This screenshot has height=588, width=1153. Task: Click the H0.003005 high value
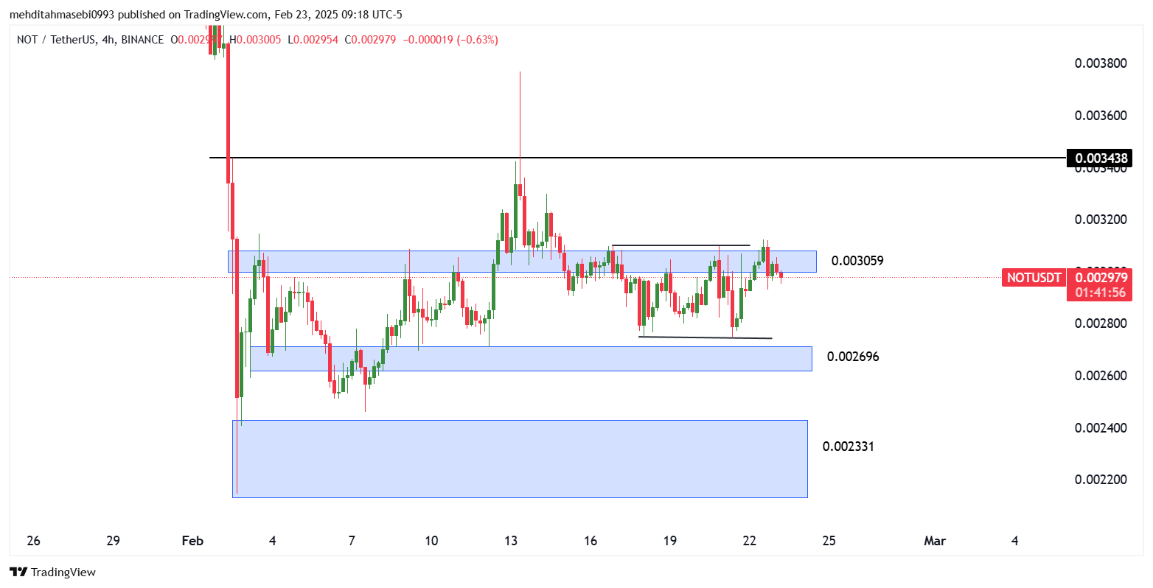255,40
